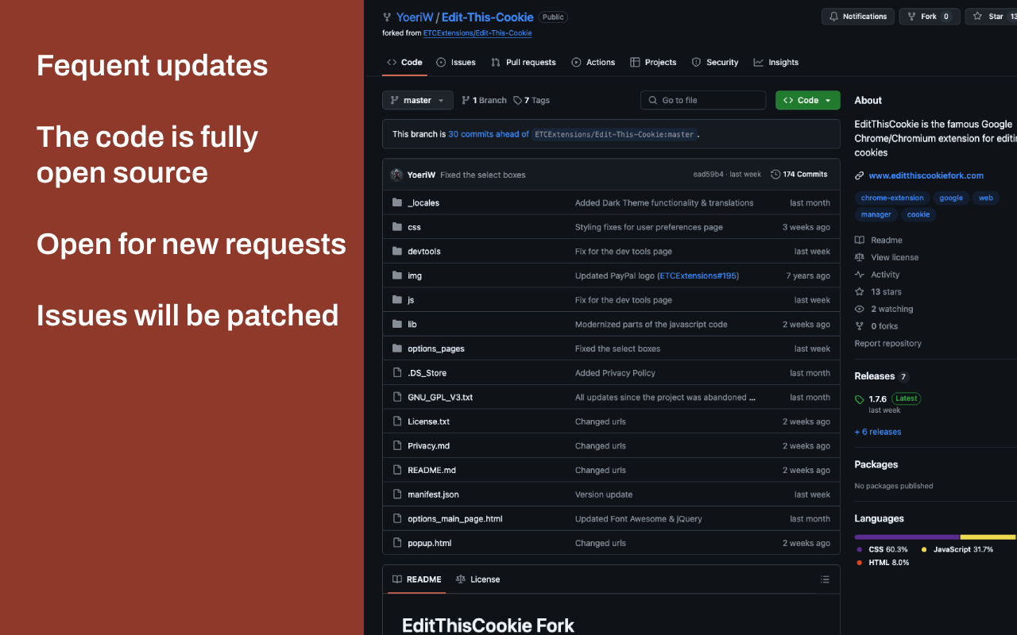1017x635 pixels.
Task: Star this repository
Action: (988, 17)
